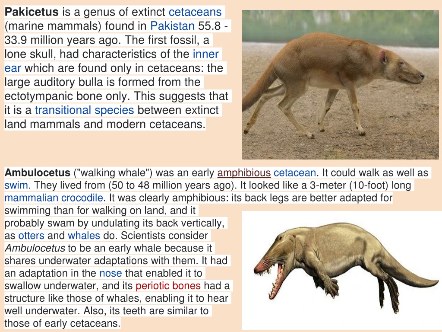
Task: Open the mammalian crocodile link
Action: 54,198
